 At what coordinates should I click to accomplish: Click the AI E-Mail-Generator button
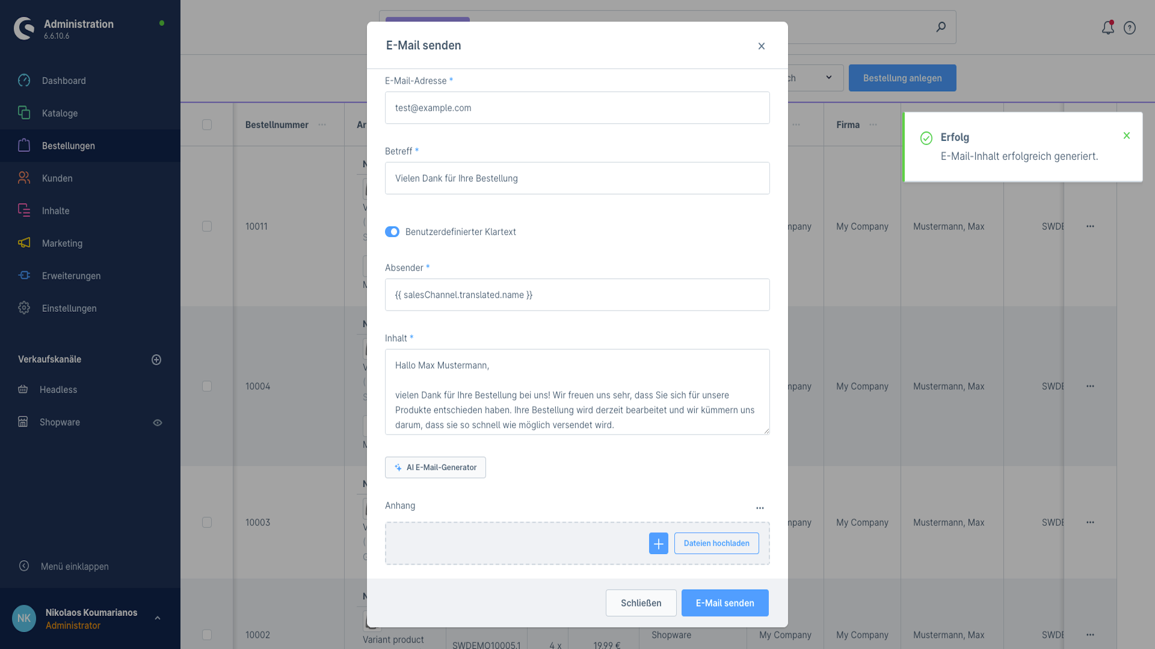click(x=436, y=468)
